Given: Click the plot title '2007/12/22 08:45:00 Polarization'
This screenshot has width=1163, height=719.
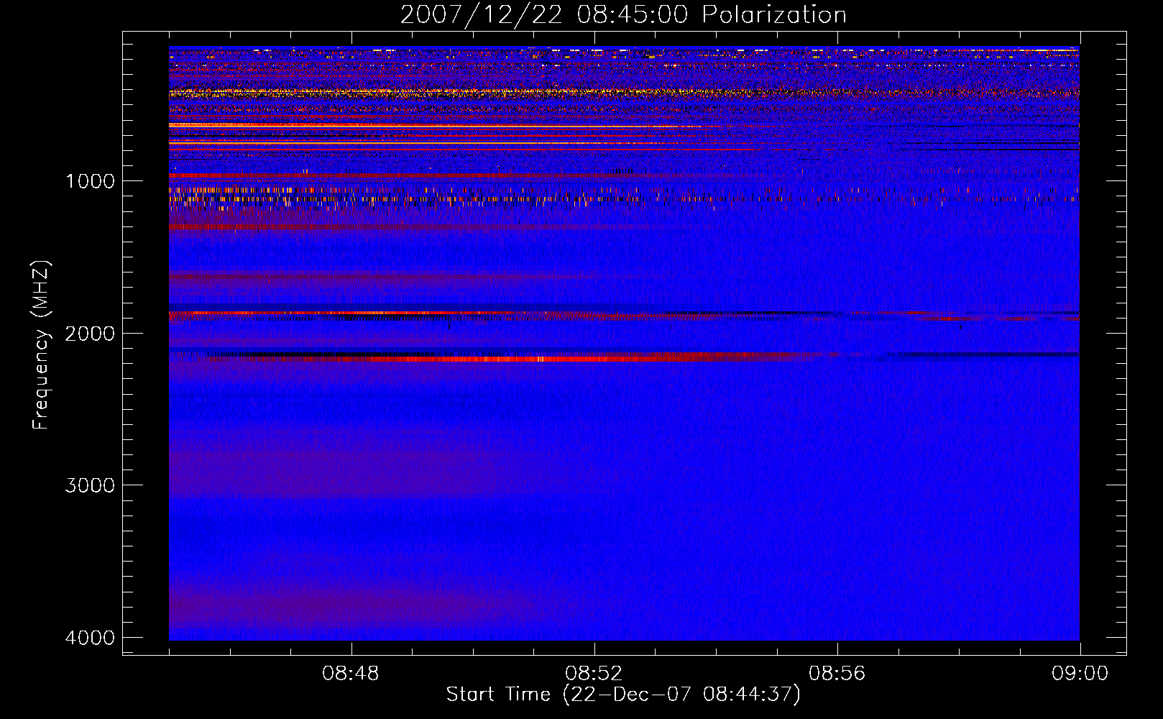Looking at the screenshot, I should (x=623, y=14).
